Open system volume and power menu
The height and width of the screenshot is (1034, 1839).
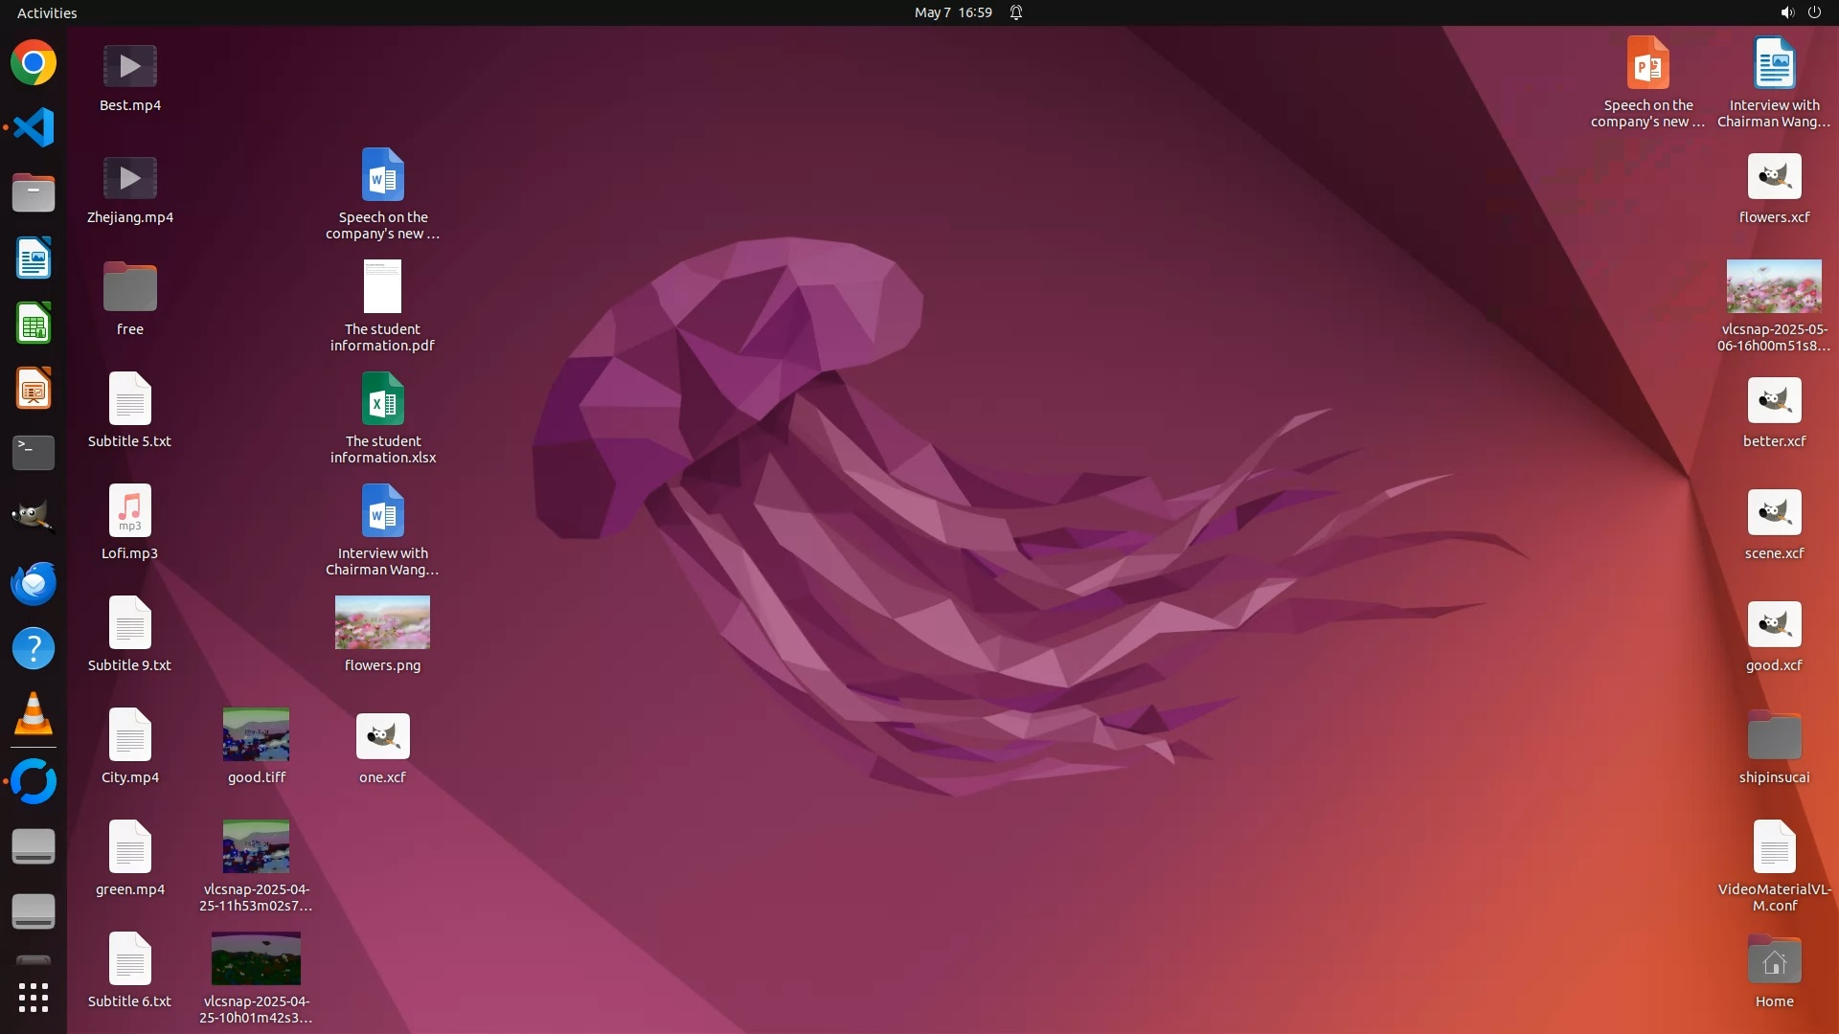pos(1800,12)
